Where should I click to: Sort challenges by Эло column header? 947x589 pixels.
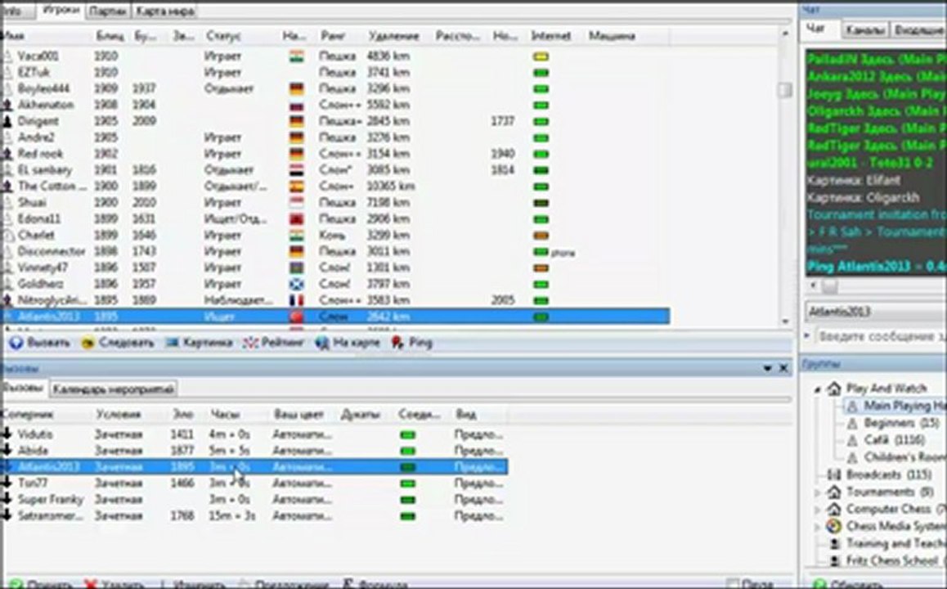(183, 415)
